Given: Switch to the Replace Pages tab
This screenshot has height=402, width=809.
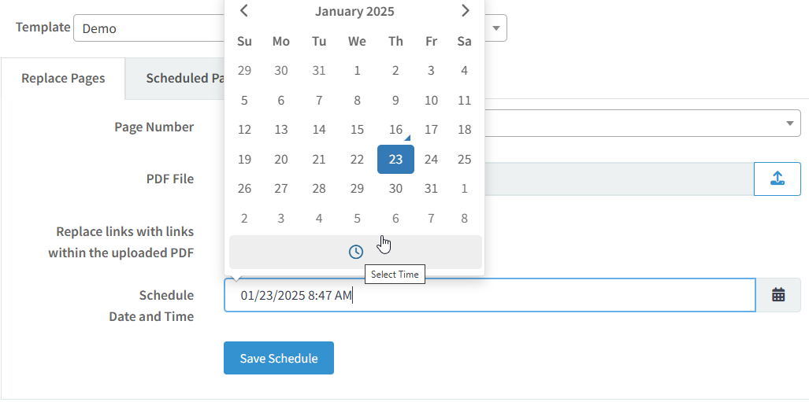Looking at the screenshot, I should pyautogui.click(x=63, y=79).
